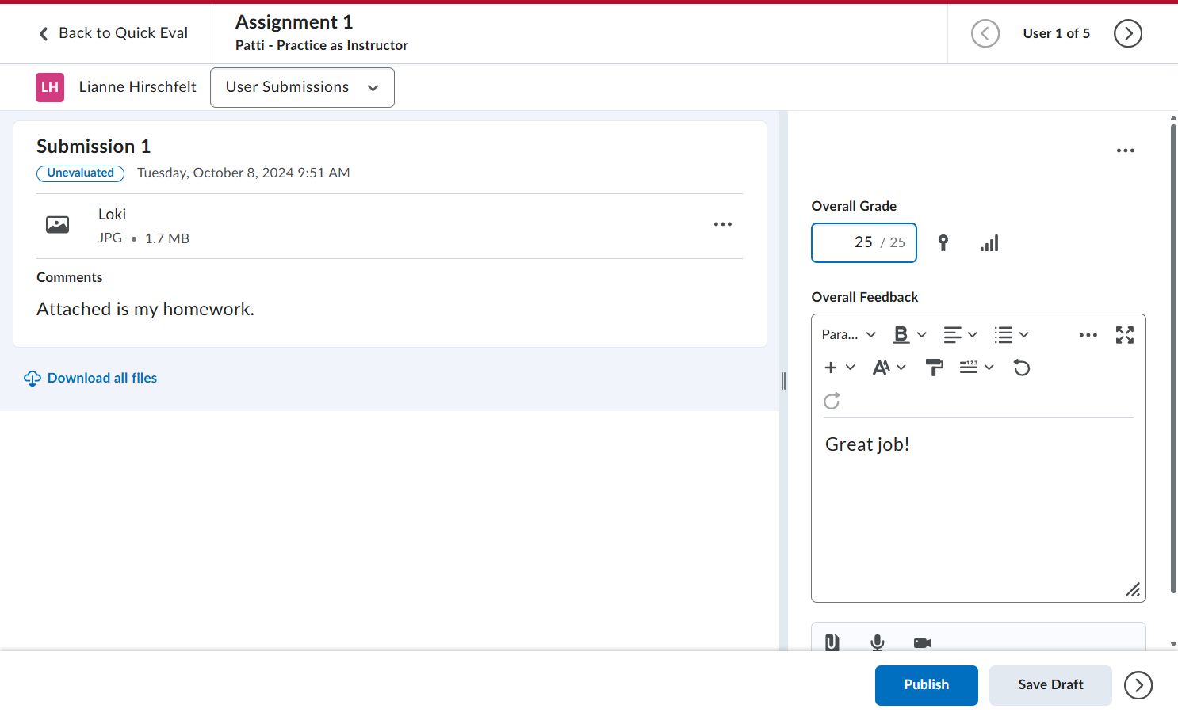The image size is (1178, 720).
Task: Click the LH user avatar
Action: (x=50, y=87)
